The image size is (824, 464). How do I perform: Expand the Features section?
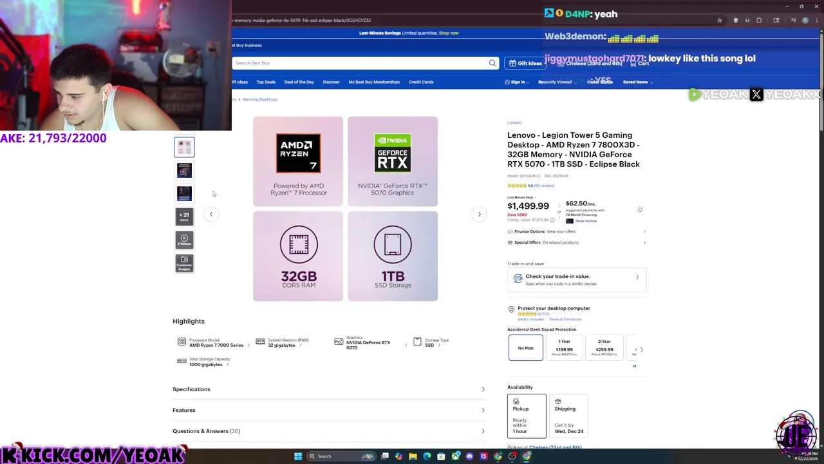point(329,410)
